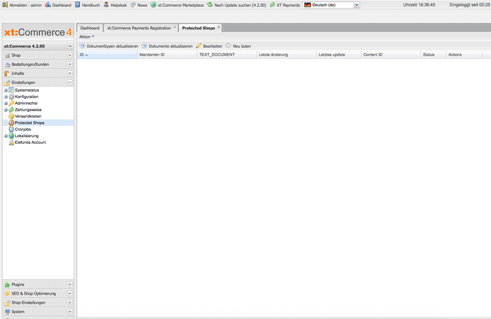491x319 pixels.
Task: Open the Dashboard chart icon in top bar
Action: pyautogui.click(x=48, y=5)
